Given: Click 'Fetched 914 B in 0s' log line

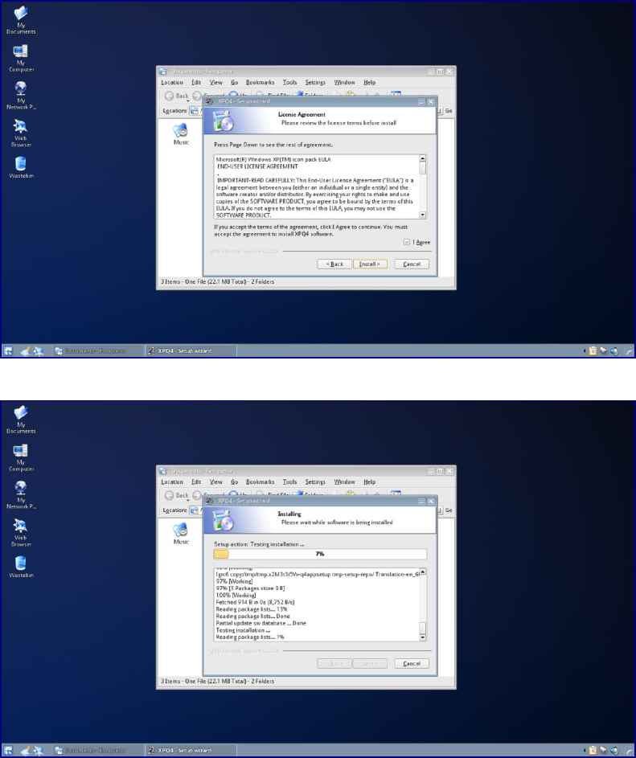Looking at the screenshot, I should [256, 602].
